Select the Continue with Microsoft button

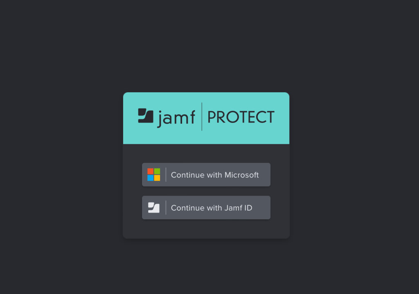(x=206, y=175)
